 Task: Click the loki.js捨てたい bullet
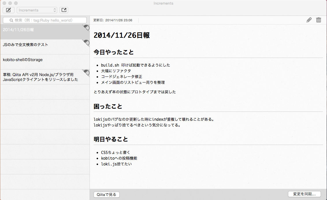116,164
